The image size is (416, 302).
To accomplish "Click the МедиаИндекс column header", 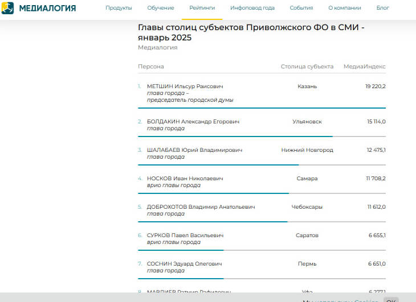I will pos(364,67).
